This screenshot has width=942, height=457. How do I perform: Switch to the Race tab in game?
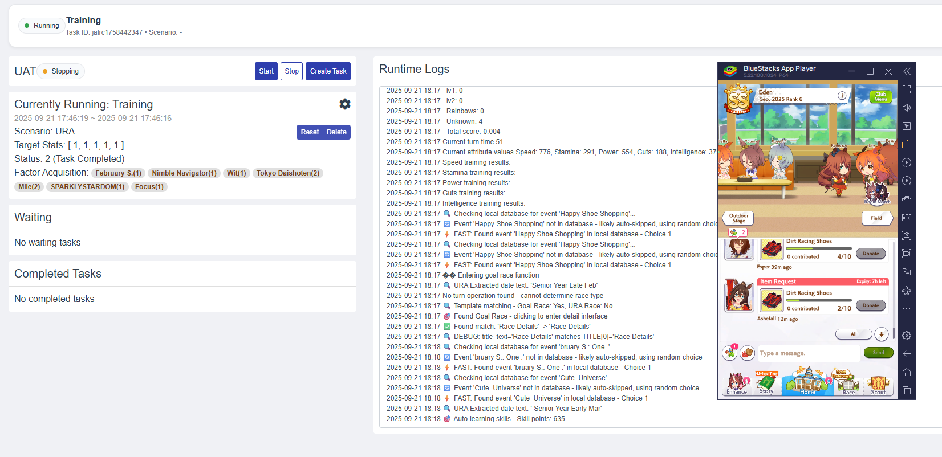point(848,383)
